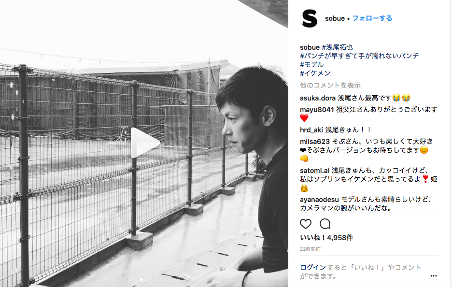Click the ログイン login link
Image resolution: width=452 pixels, height=287 pixels.
point(313,267)
